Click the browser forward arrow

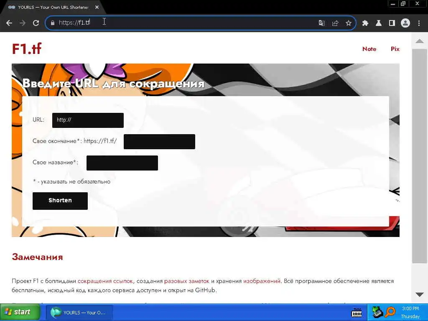pos(23,23)
